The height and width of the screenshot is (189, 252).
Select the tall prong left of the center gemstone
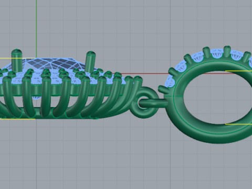coord(17,60)
